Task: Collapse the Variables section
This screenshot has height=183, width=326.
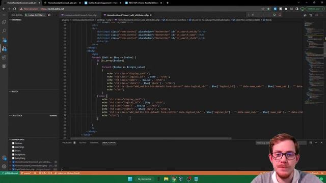Action: pos(33,20)
